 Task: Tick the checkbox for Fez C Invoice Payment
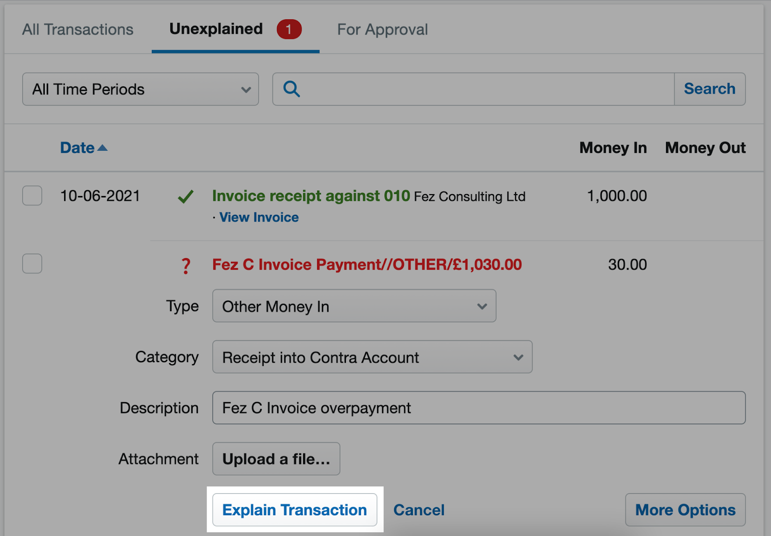[32, 264]
